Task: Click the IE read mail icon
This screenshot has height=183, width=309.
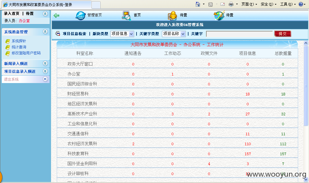Action: [x=223, y=4]
